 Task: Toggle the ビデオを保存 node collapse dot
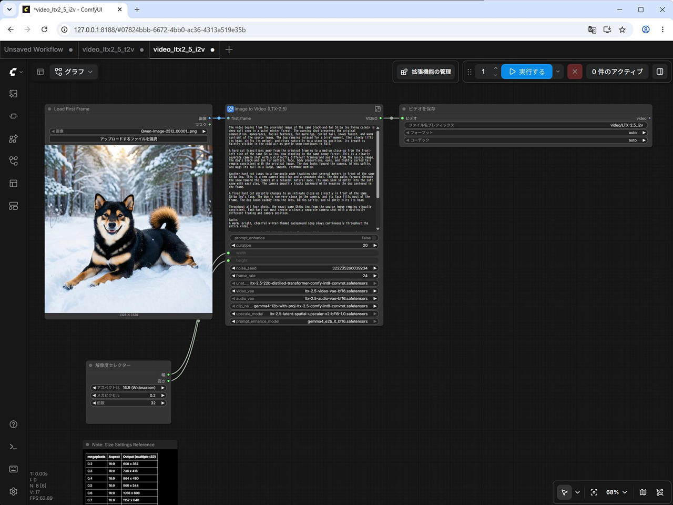pos(404,109)
